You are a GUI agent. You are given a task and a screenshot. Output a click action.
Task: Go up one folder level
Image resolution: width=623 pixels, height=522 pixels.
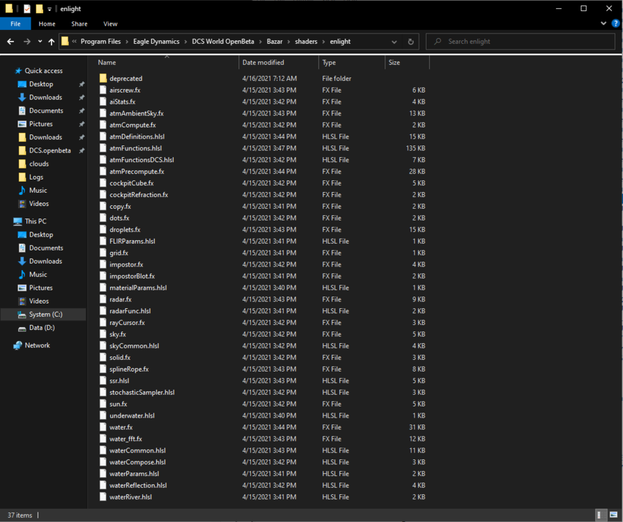click(52, 41)
